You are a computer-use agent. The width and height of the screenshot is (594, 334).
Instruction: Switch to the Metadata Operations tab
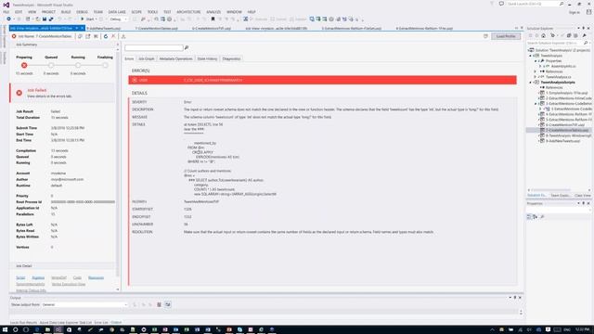point(175,58)
